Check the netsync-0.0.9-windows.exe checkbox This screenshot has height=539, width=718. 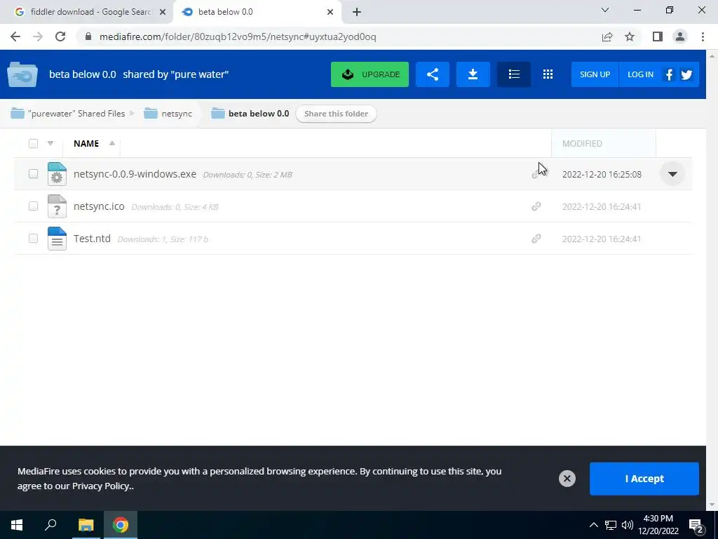click(x=33, y=174)
